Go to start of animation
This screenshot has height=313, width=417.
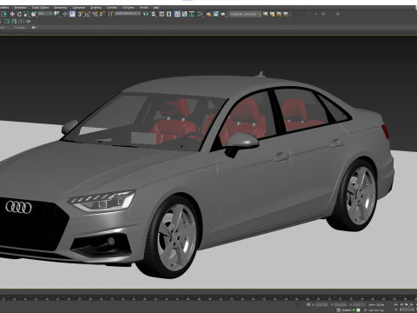coord(396,304)
